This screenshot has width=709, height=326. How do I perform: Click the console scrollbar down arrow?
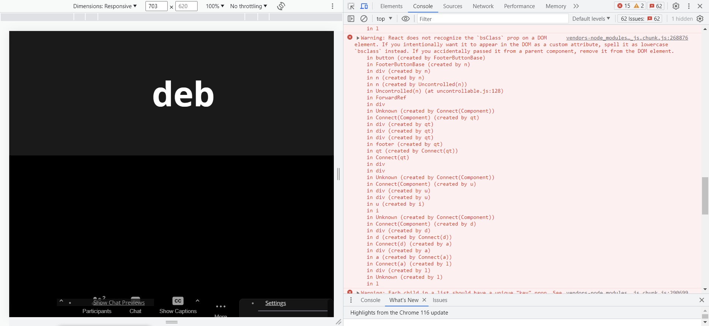pyautogui.click(x=705, y=289)
